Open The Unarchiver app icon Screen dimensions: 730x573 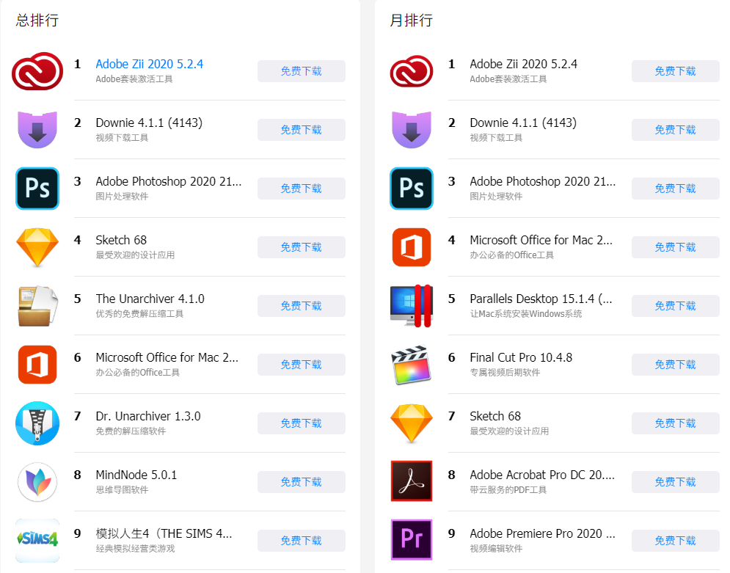[37, 306]
